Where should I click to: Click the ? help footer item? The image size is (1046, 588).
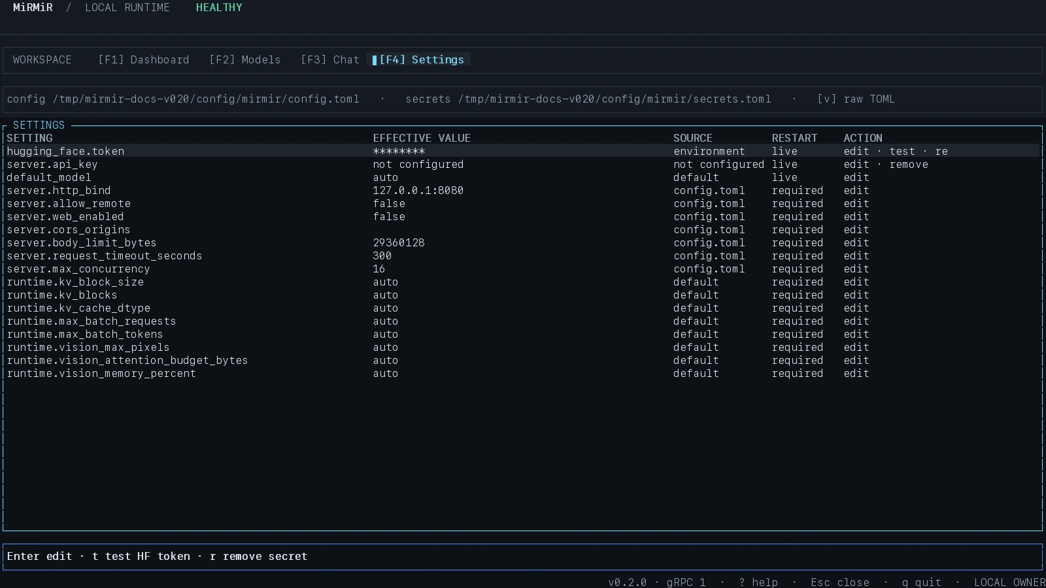[758, 582]
